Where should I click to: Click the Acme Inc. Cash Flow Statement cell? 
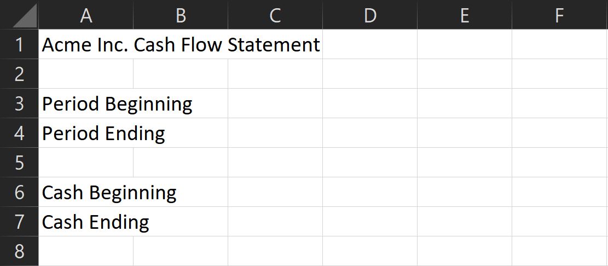[x=86, y=44]
